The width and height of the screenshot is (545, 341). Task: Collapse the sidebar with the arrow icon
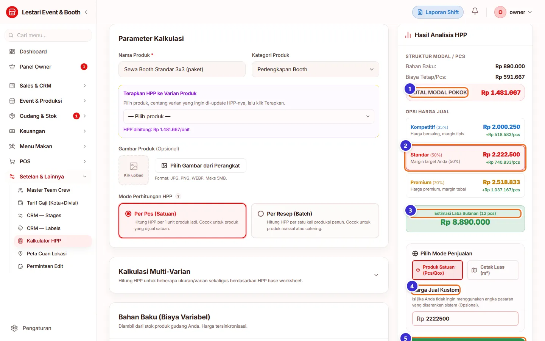coord(86,12)
